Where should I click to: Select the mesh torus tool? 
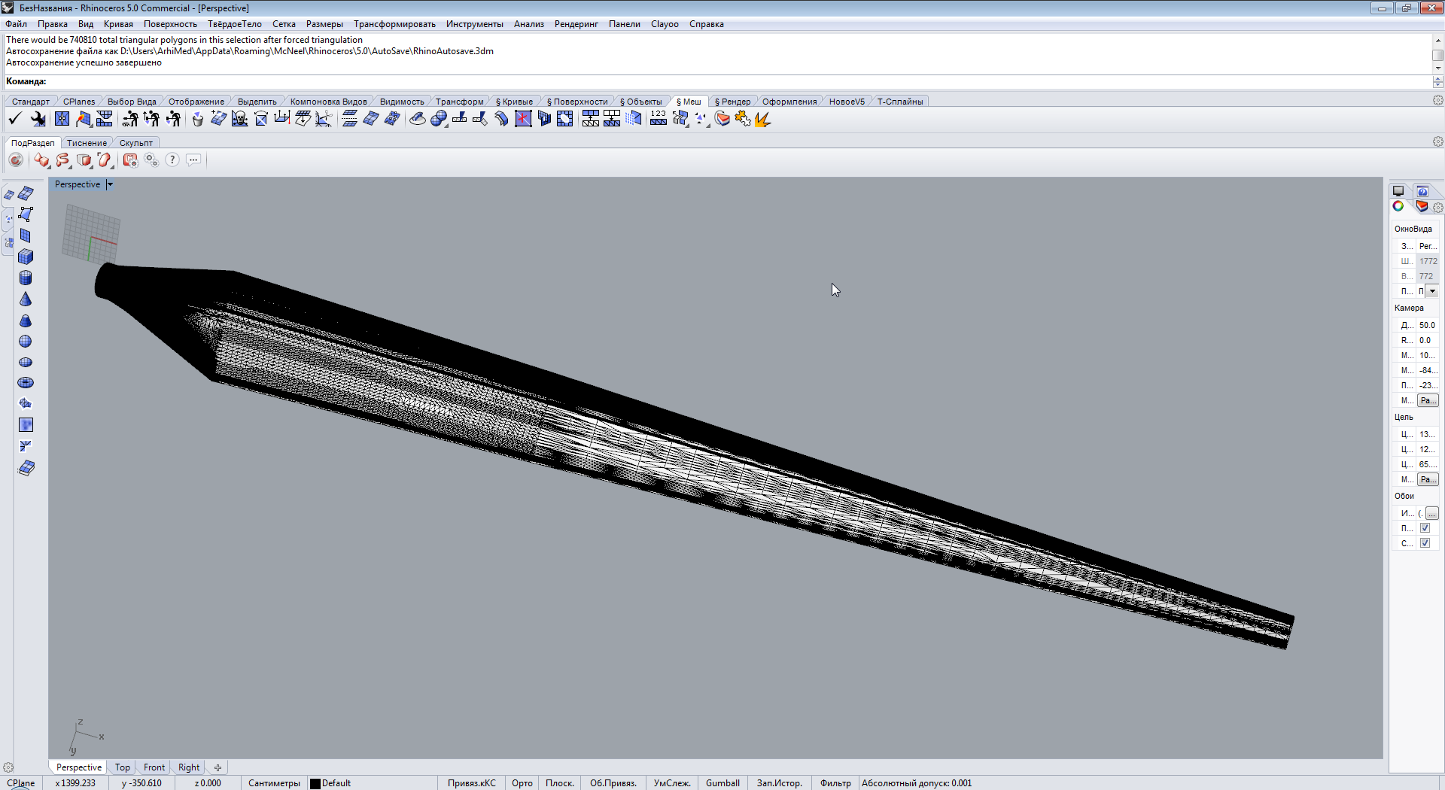[x=26, y=383]
